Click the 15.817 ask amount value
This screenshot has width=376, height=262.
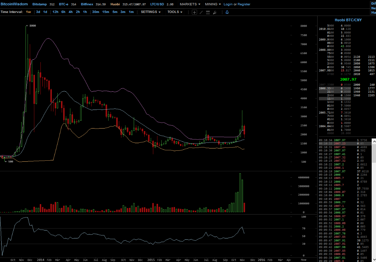pos(346,70)
